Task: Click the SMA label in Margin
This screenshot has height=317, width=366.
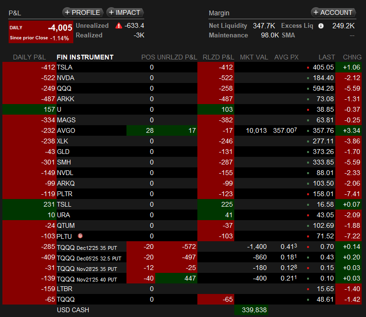Action: (x=288, y=35)
